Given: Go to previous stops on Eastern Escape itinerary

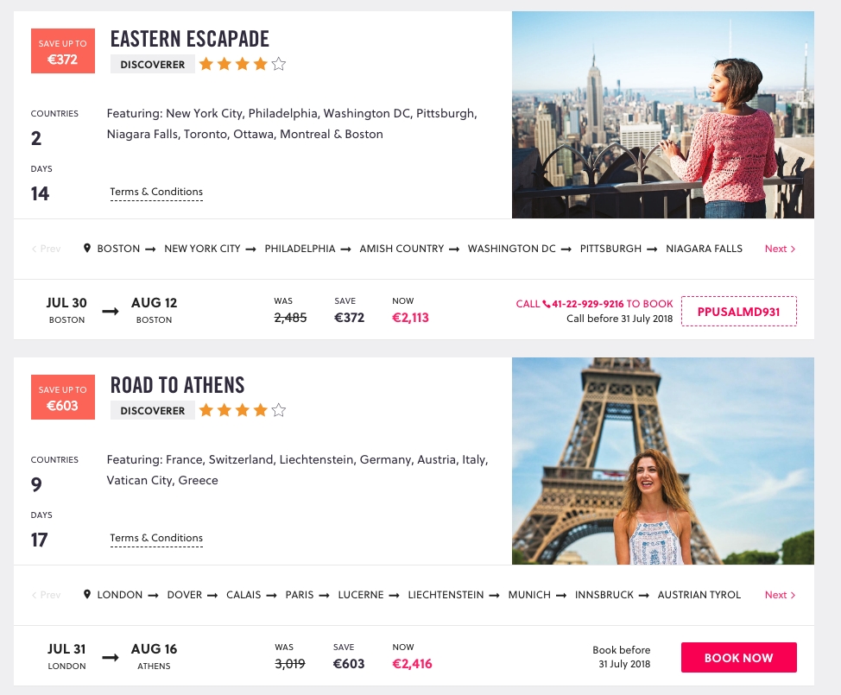Looking at the screenshot, I should [x=46, y=249].
